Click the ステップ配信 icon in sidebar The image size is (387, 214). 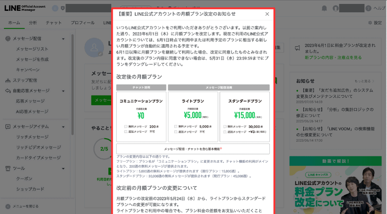(8, 80)
